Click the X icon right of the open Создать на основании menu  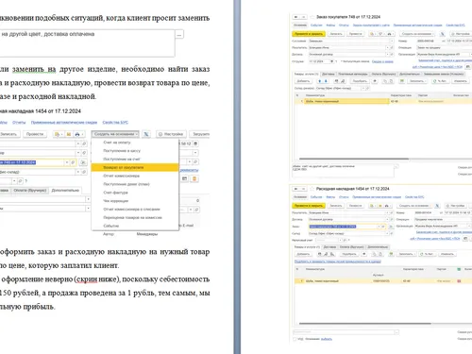pos(146,134)
